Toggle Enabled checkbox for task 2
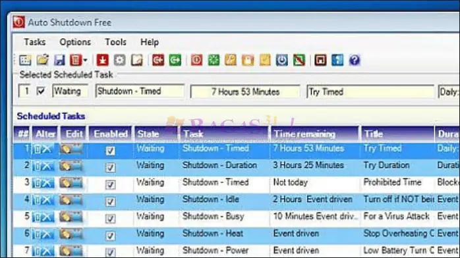Image resolution: width=460 pixels, height=258 pixels. pyautogui.click(x=110, y=168)
